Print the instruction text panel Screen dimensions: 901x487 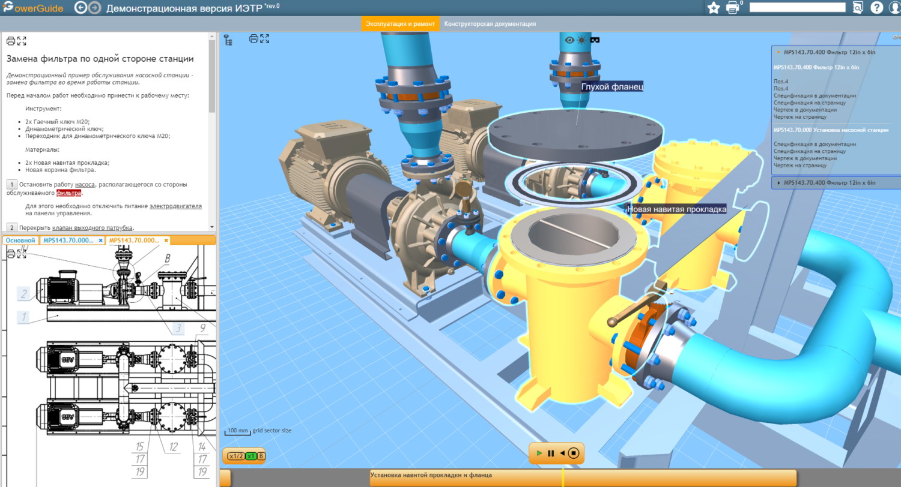click(11, 41)
